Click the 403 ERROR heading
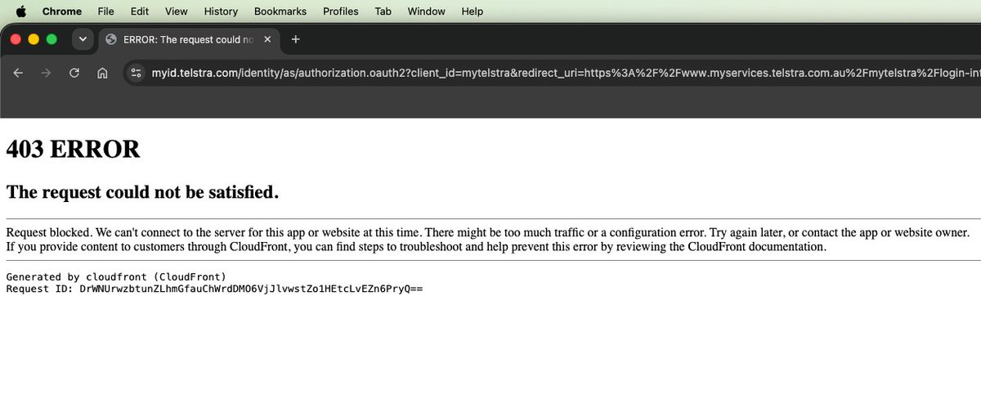Image resolution: width=981 pixels, height=408 pixels. 74,150
